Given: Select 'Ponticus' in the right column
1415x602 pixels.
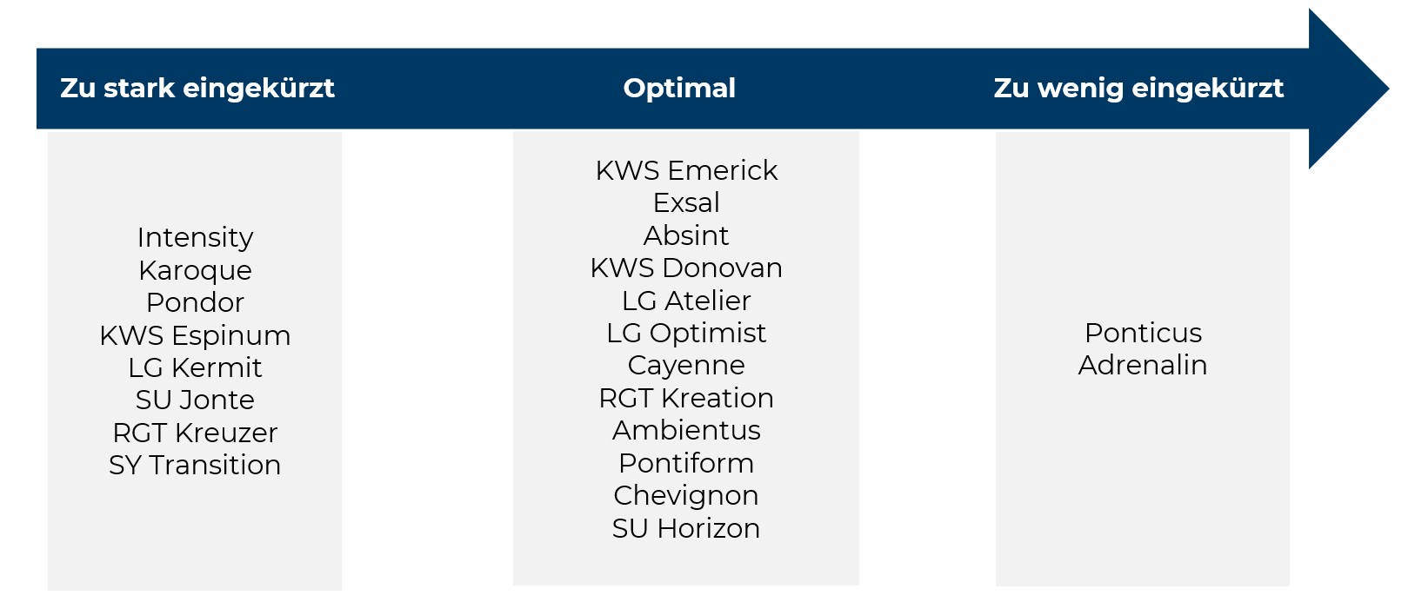Looking at the screenshot, I should 1143,333.
